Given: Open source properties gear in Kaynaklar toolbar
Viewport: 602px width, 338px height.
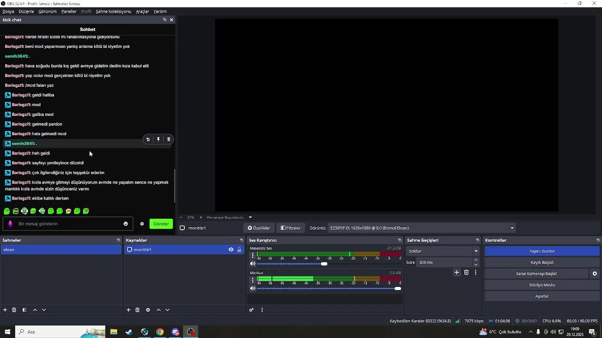Looking at the screenshot, I should (x=148, y=310).
